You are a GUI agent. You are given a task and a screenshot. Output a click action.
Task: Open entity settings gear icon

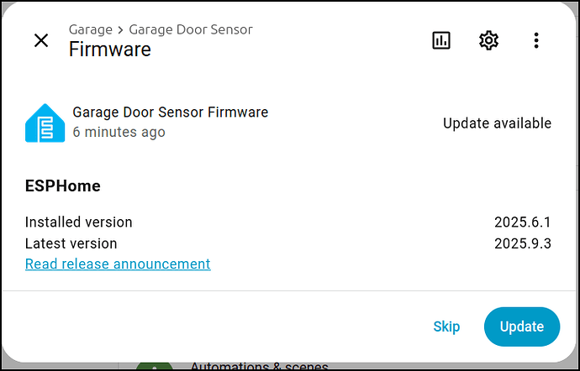488,40
